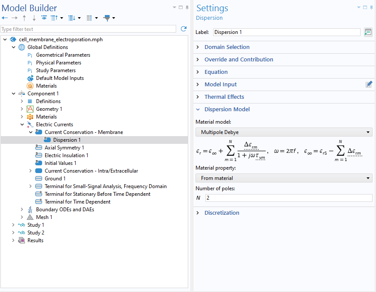Viewport: 376px width, 292px height.
Task: Select Ground 1 node in the tree
Action: (55, 179)
